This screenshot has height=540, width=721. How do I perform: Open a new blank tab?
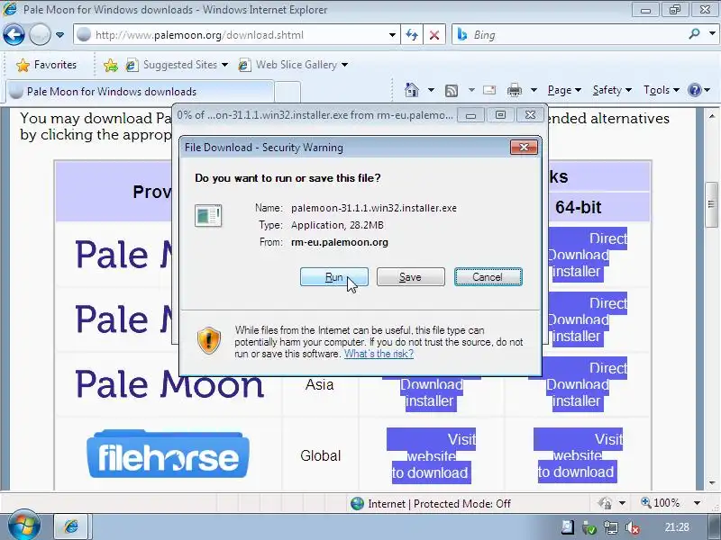287,92
